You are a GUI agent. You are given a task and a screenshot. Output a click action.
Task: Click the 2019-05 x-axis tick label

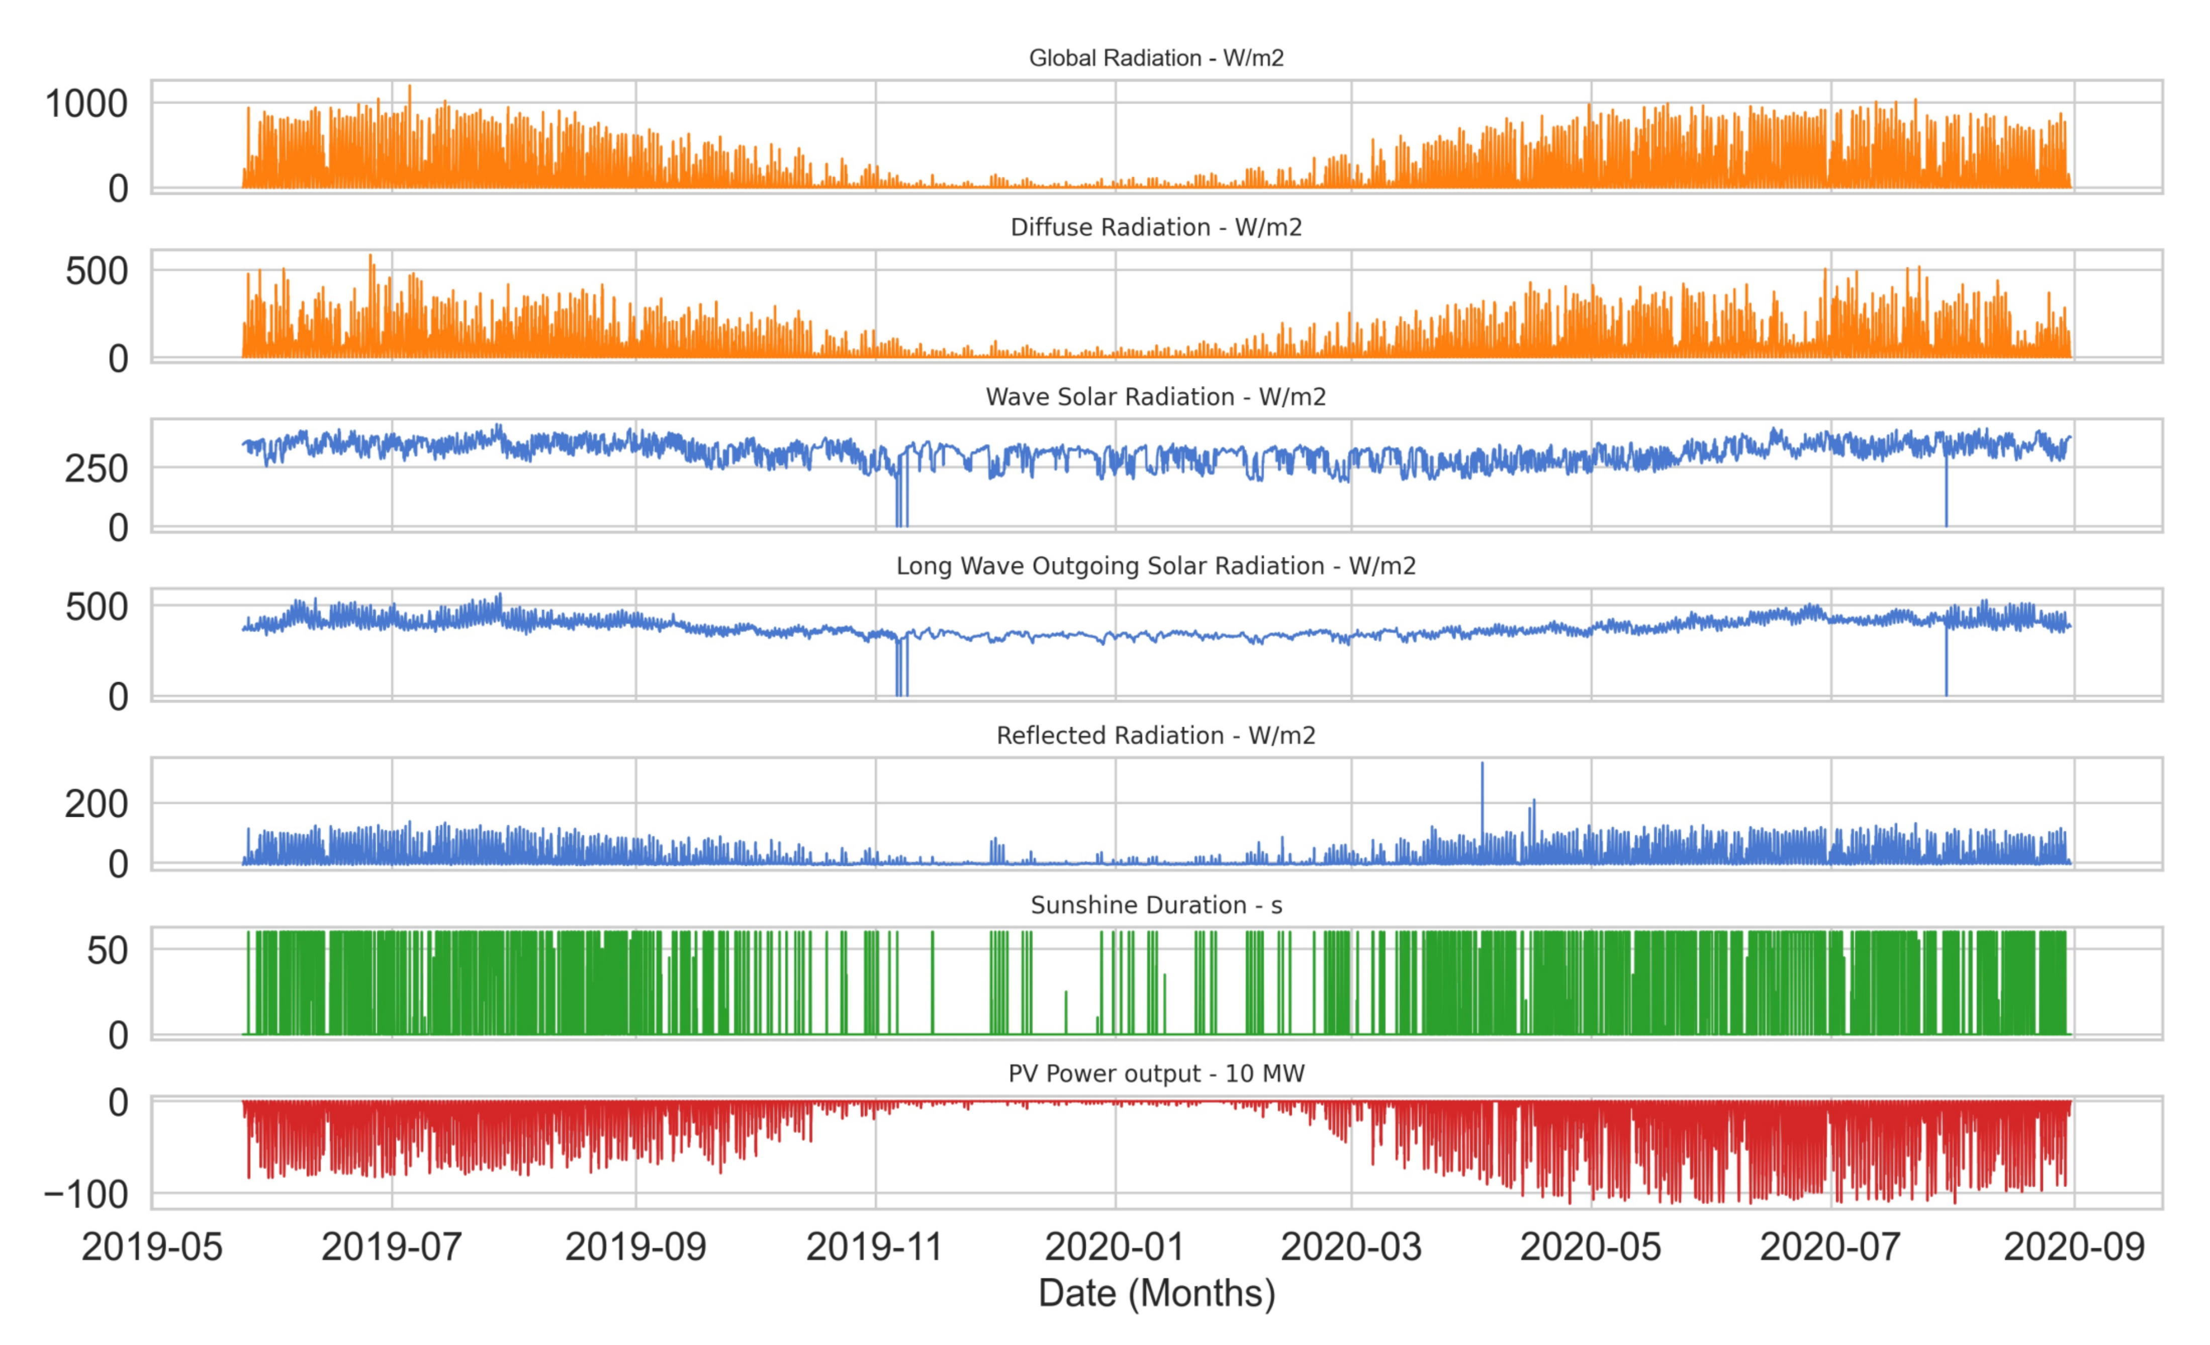(x=152, y=1247)
